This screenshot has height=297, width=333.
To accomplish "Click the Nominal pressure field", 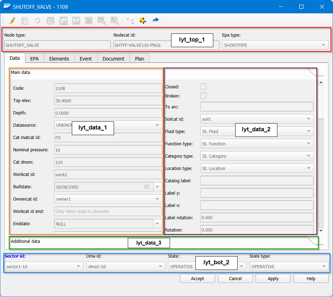I will coord(108,150).
